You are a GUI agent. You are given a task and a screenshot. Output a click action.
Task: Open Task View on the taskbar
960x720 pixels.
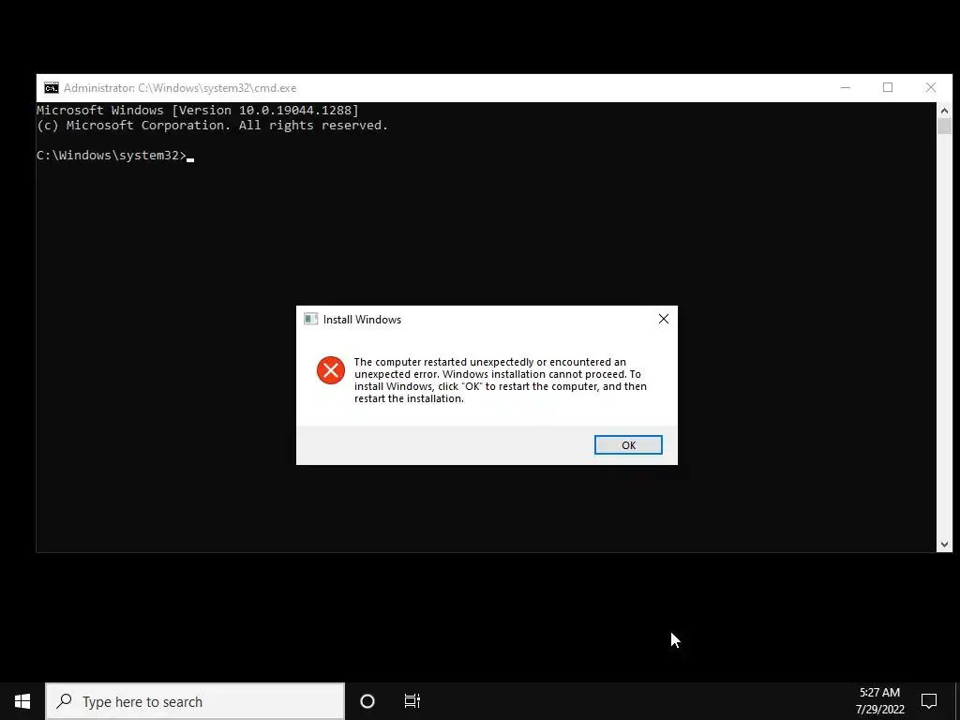[x=412, y=701]
